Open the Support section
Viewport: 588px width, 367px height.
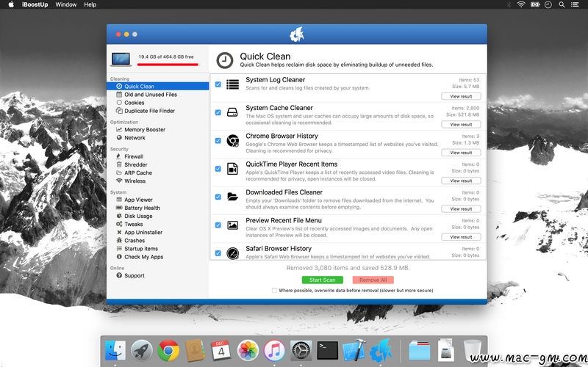tap(130, 276)
